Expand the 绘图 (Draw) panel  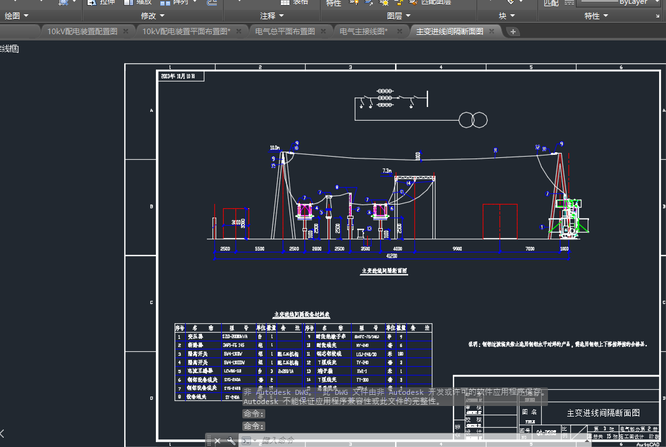click(x=17, y=16)
